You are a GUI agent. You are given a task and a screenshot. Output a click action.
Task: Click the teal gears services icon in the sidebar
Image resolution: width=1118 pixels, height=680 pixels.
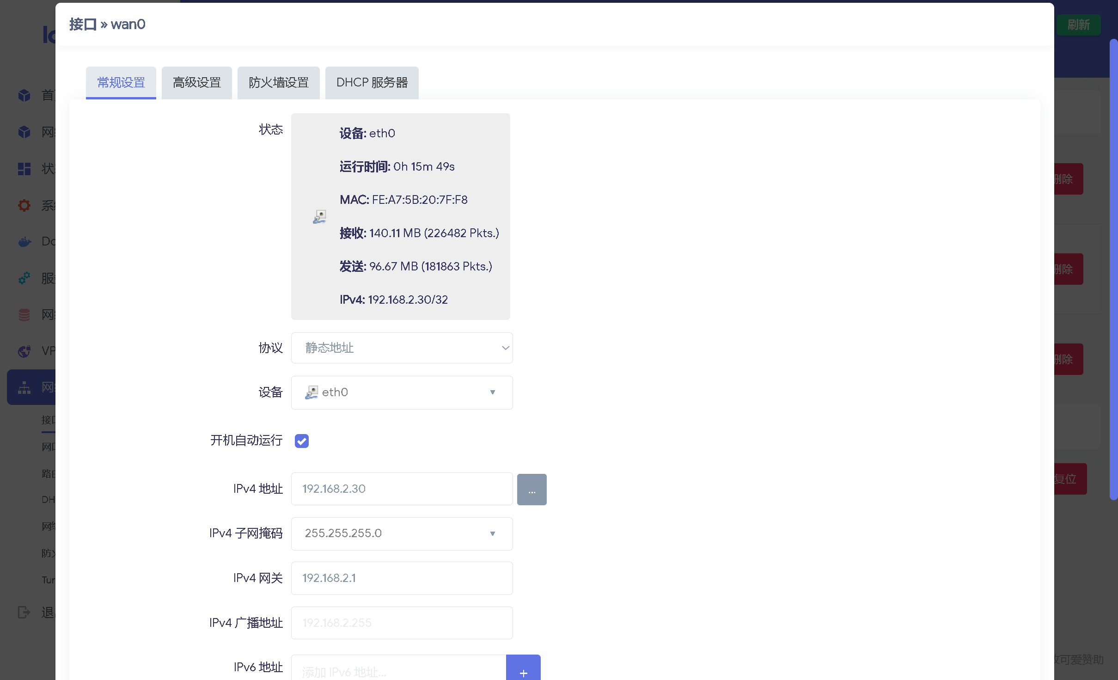tap(24, 278)
